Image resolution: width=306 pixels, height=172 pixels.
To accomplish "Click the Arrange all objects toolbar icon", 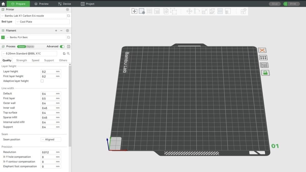I will tap(157, 11).
